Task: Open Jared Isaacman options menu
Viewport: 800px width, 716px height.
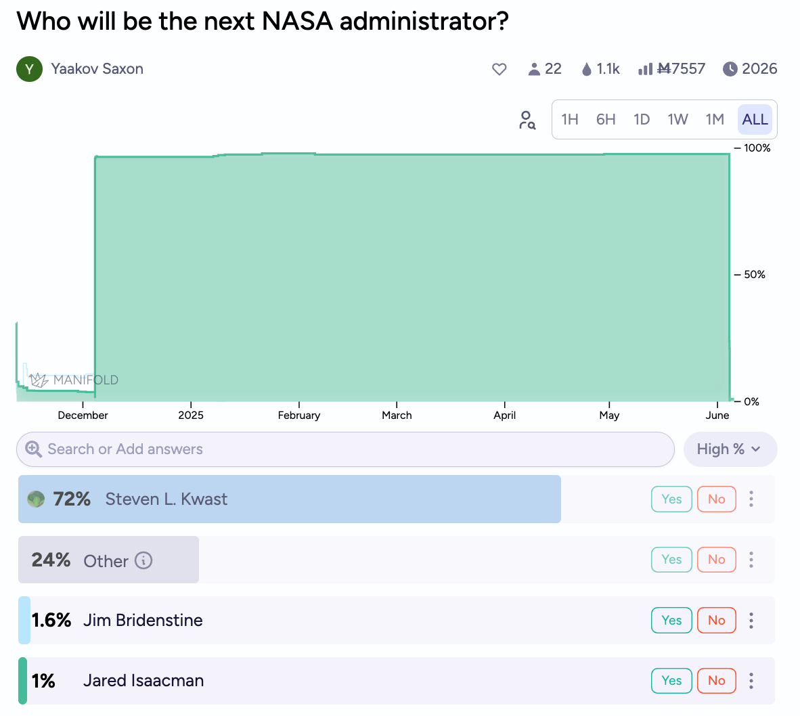Action: (751, 680)
